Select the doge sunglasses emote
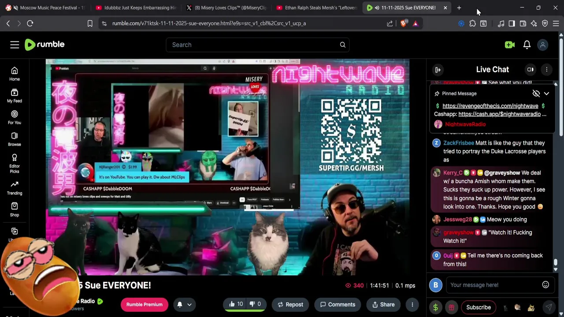This screenshot has width=564, height=317. click(531, 308)
